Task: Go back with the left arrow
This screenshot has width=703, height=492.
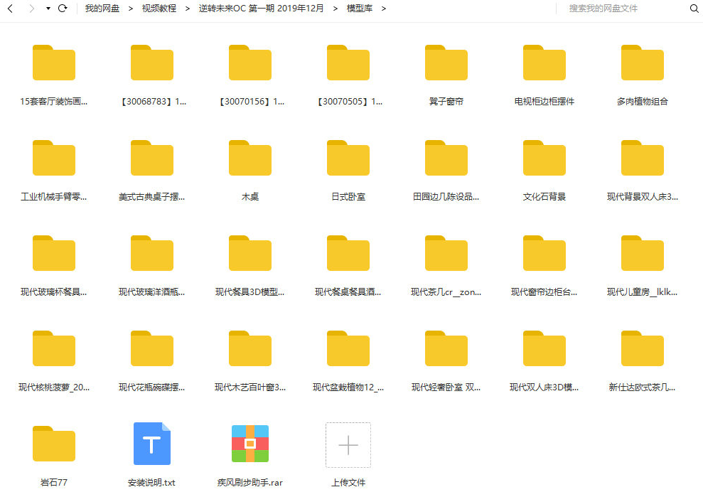Action: (x=11, y=9)
